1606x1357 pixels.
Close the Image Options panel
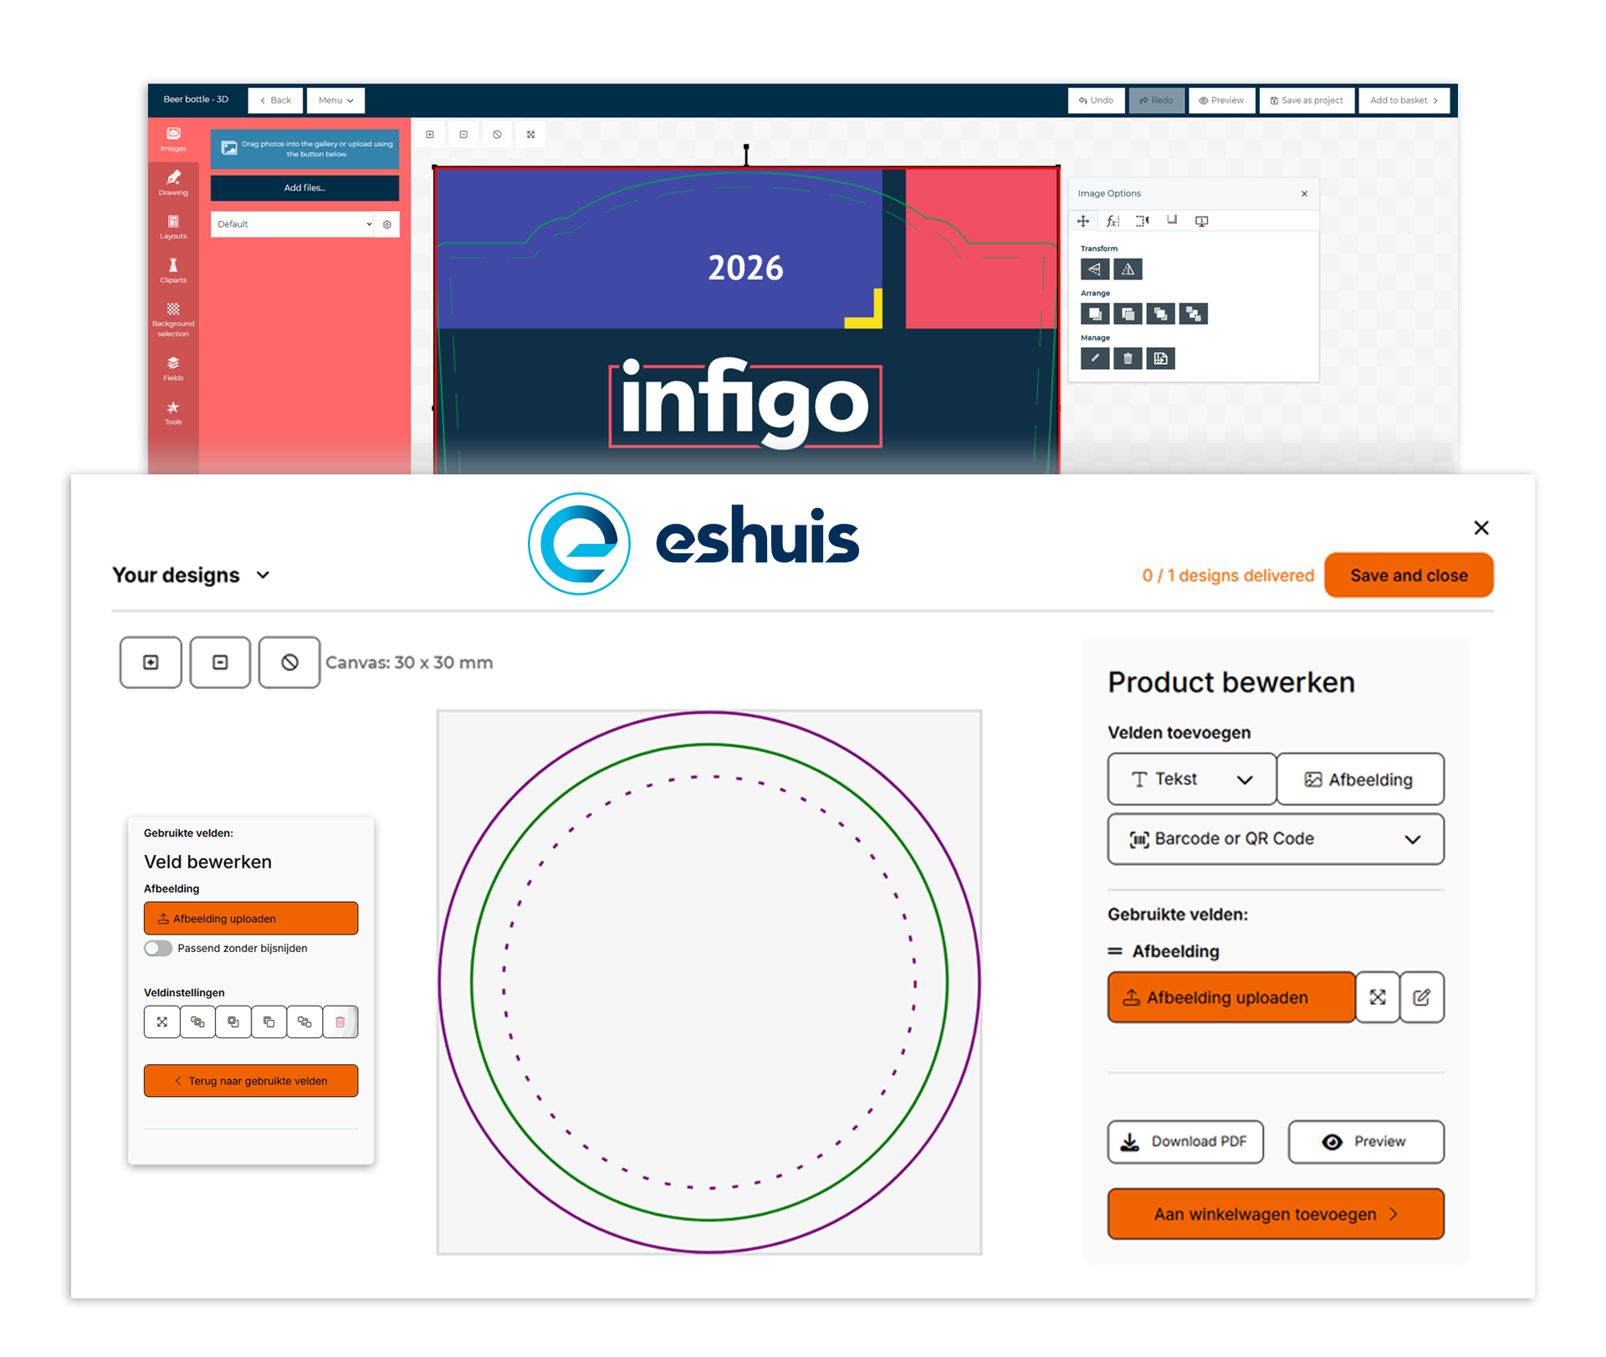(1304, 193)
